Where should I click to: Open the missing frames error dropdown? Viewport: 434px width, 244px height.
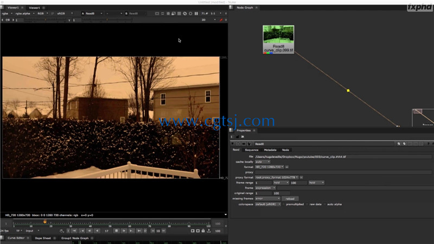coord(267,198)
